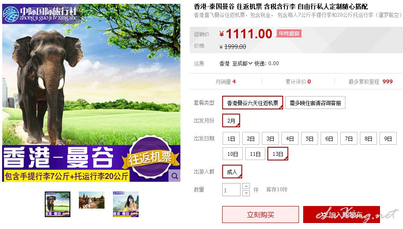Click the 立刻购买 buy now button

point(261,215)
